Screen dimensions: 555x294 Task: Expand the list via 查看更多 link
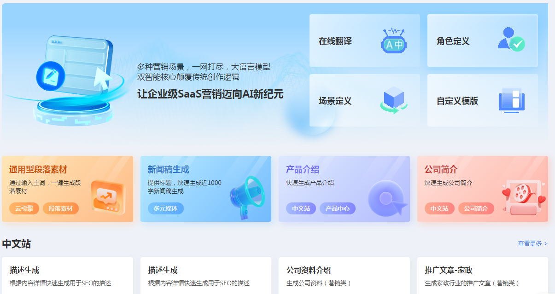tap(532, 243)
